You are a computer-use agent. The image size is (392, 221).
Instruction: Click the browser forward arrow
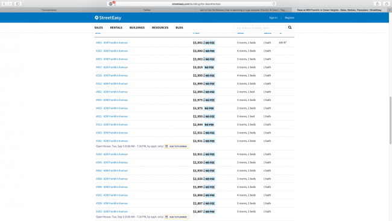[x=10, y=4]
